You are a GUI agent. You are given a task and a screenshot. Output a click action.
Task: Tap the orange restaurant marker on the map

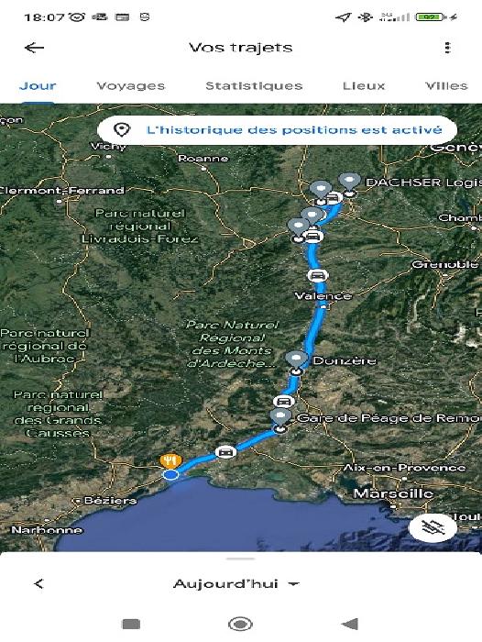[170, 461]
